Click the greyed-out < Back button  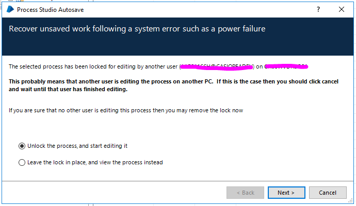pos(245,193)
